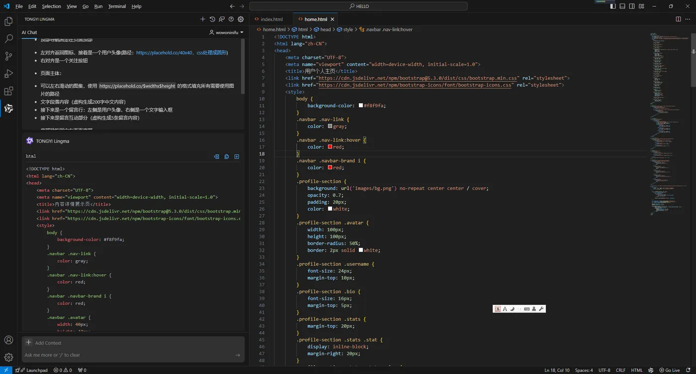This screenshot has height=374, width=696.
Task: Copy the generated html code block
Action: tap(227, 156)
